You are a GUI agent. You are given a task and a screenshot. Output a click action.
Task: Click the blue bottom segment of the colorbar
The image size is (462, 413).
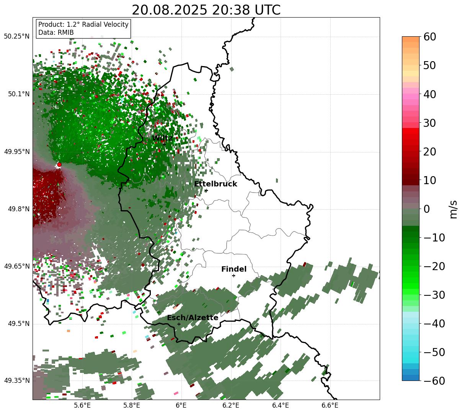[411, 377]
